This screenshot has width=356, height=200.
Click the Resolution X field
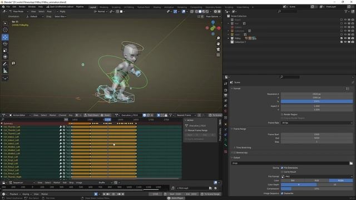click(317, 94)
